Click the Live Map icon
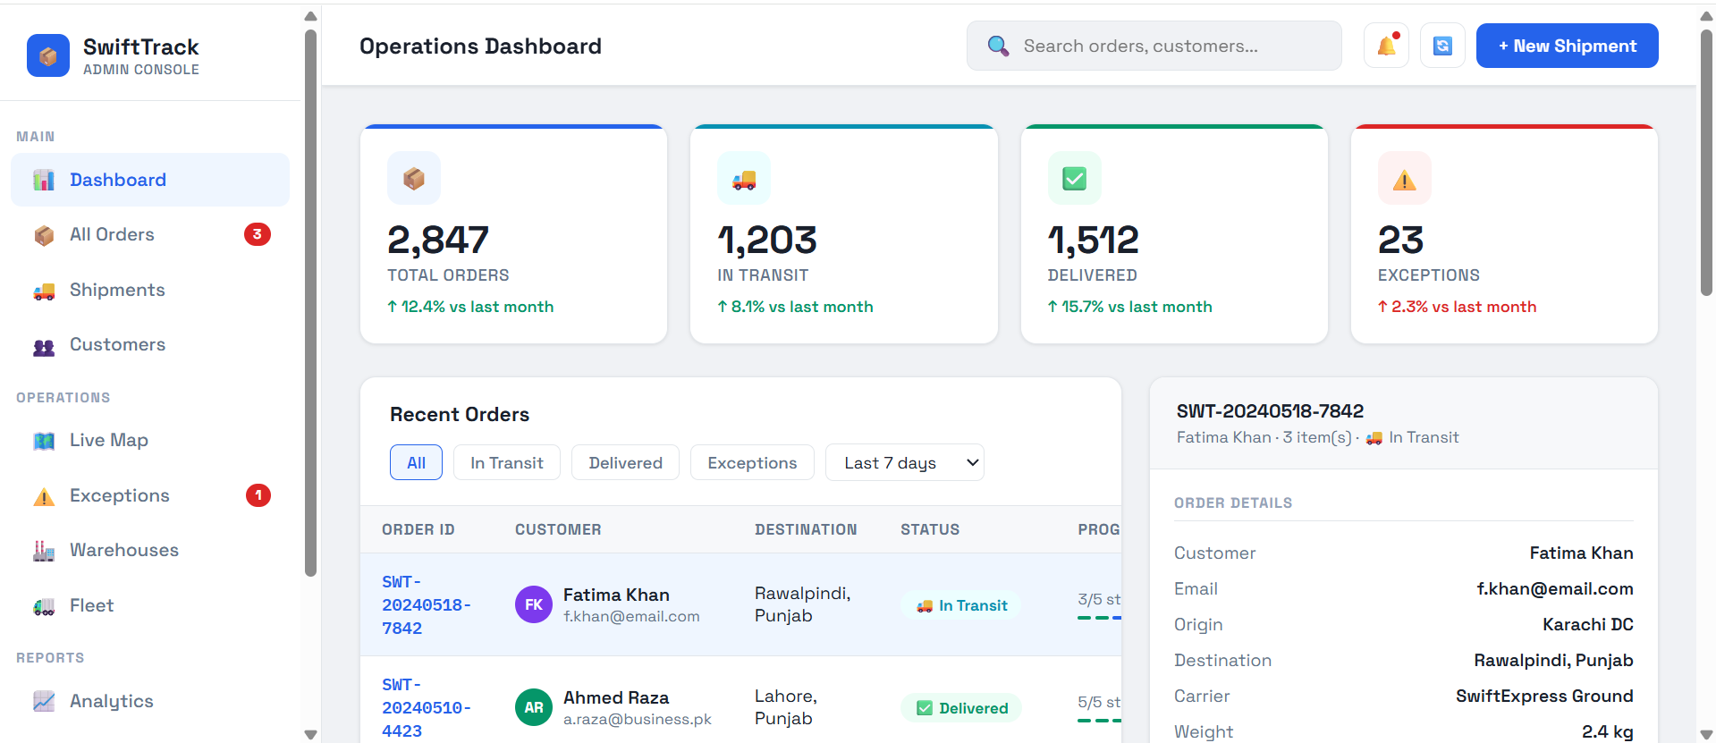This screenshot has height=743, width=1716. 44,441
